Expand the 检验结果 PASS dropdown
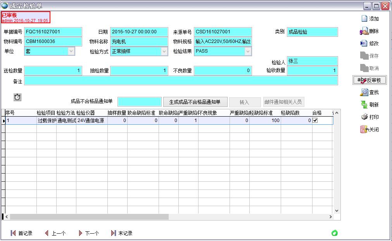The width and height of the screenshot is (392, 241). 248,51
